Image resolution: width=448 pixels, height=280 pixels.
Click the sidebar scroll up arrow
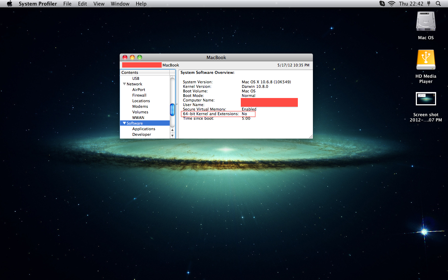coord(172,130)
